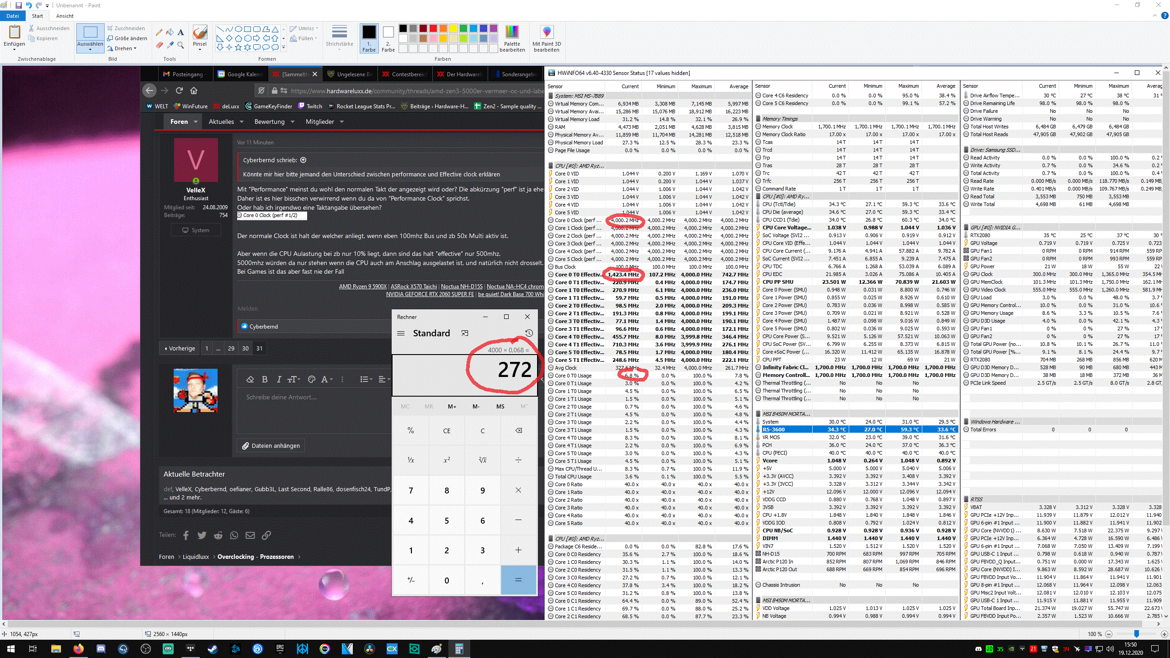
Task: Click Größe ändern resize button
Action: pos(127,38)
